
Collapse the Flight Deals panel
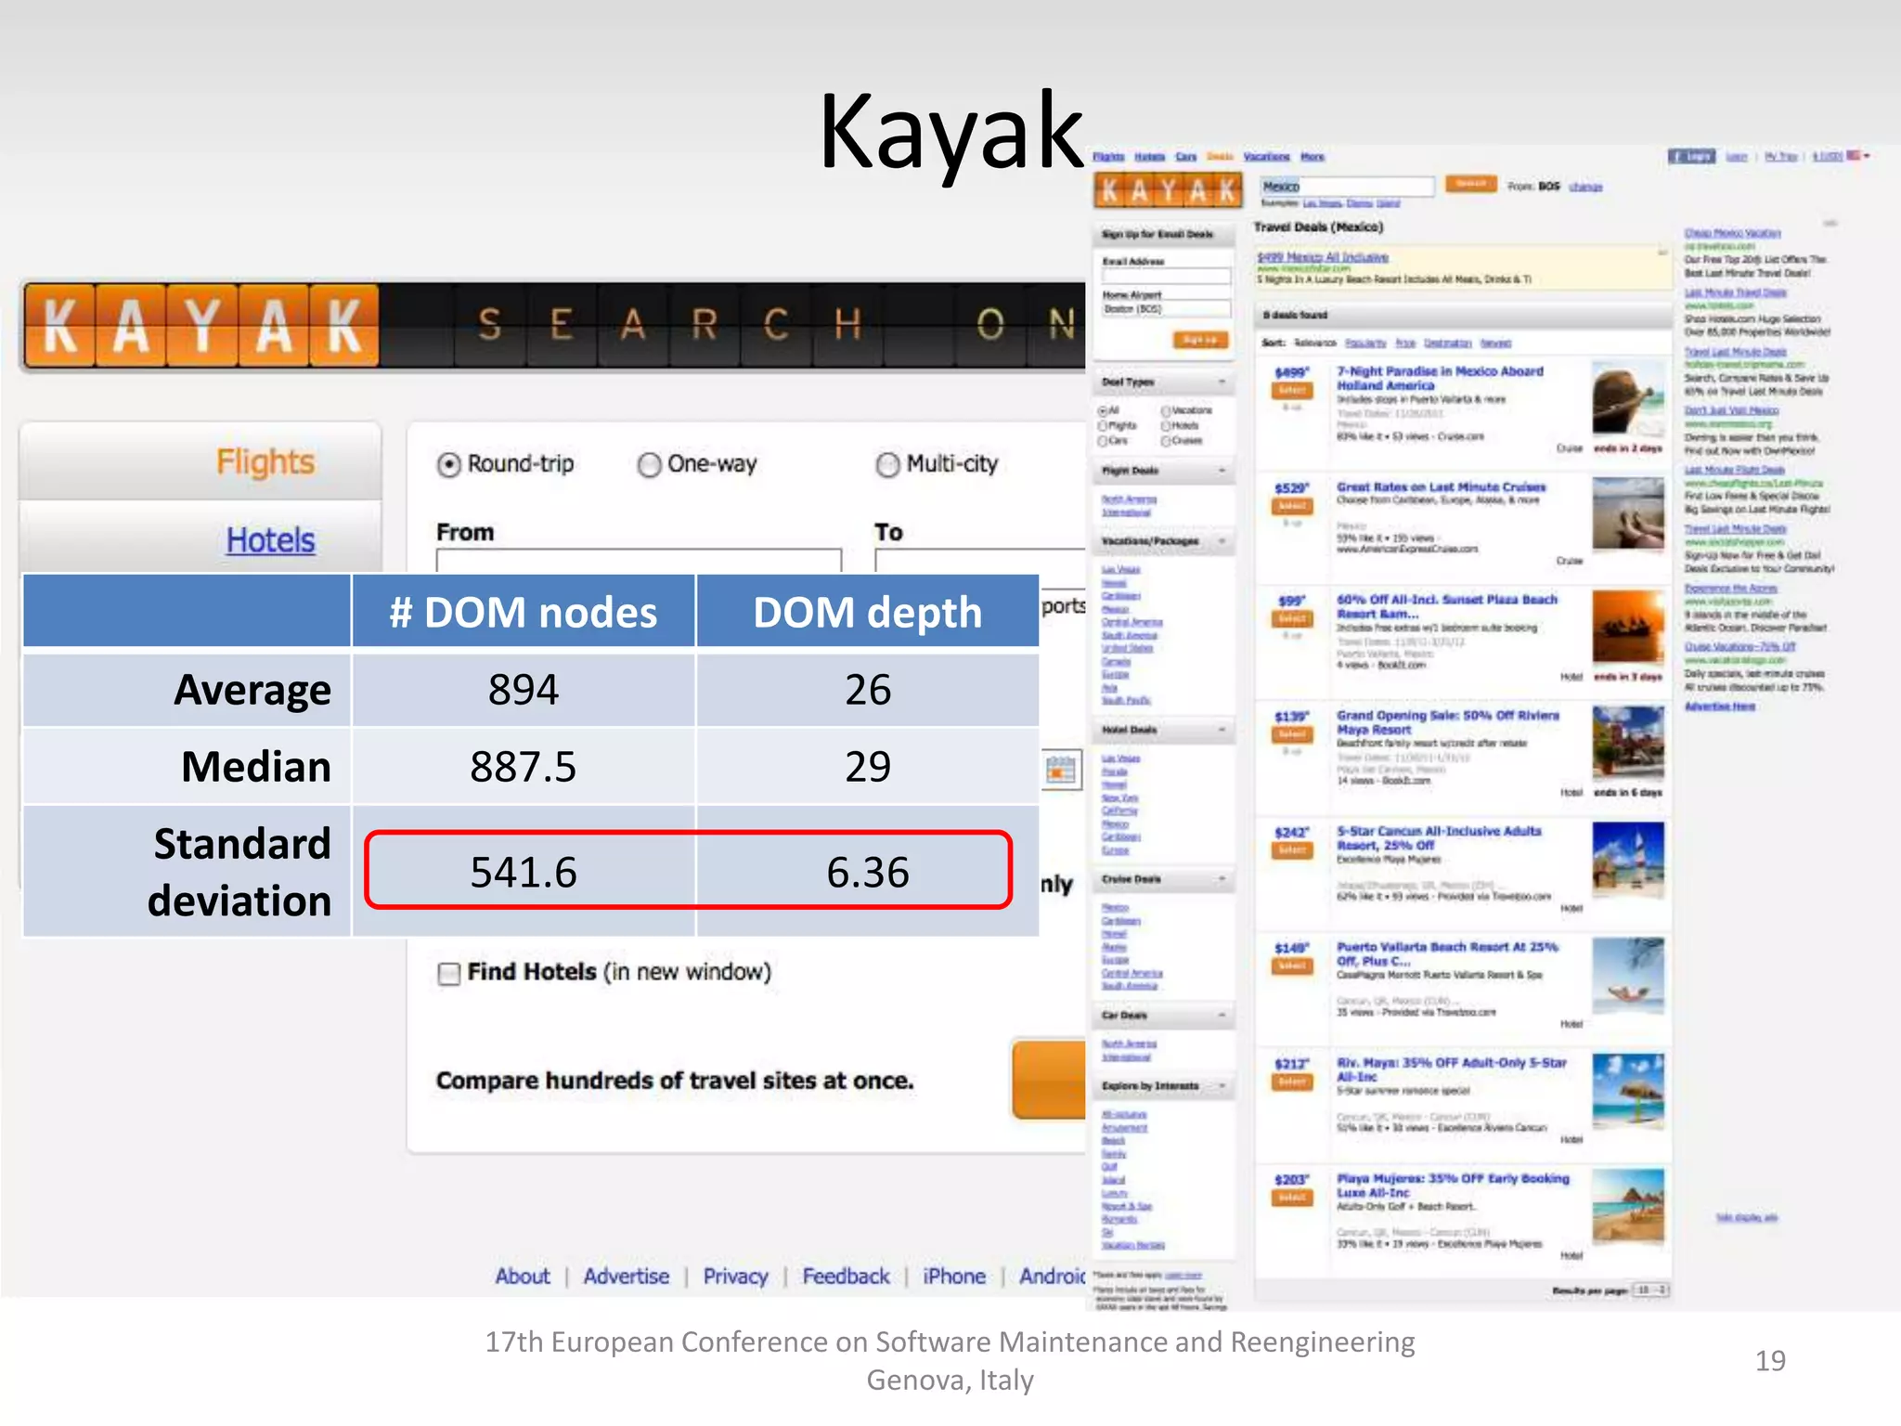(1222, 472)
